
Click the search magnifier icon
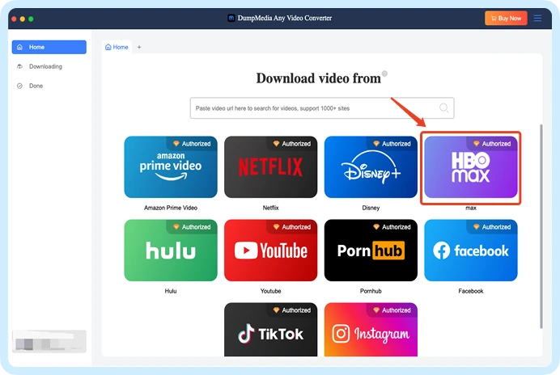(443, 107)
